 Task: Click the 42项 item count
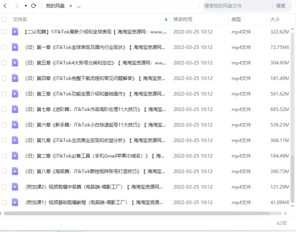(281, 223)
